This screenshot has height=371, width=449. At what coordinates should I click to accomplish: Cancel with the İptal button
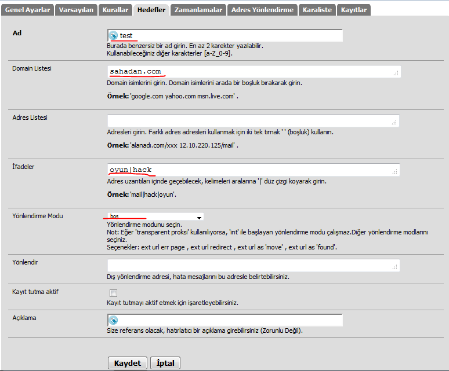[165, 363]
